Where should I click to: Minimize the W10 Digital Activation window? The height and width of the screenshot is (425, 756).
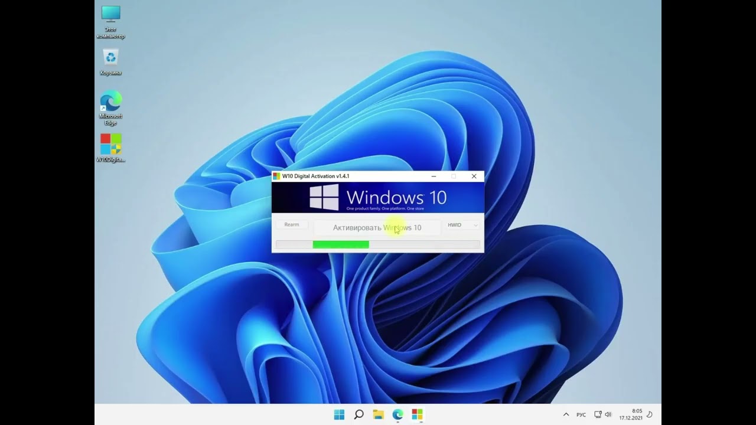pos(434,176)
